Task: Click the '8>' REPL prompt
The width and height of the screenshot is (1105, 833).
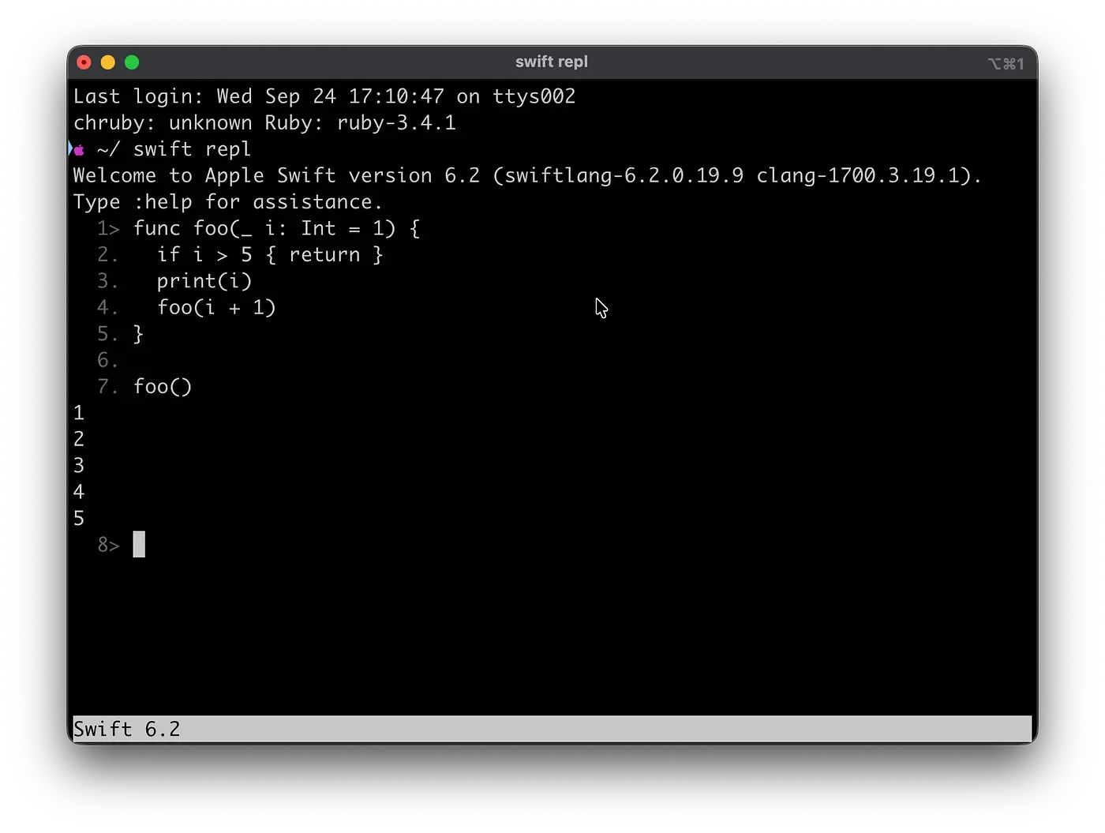Action: coord(109,545)
